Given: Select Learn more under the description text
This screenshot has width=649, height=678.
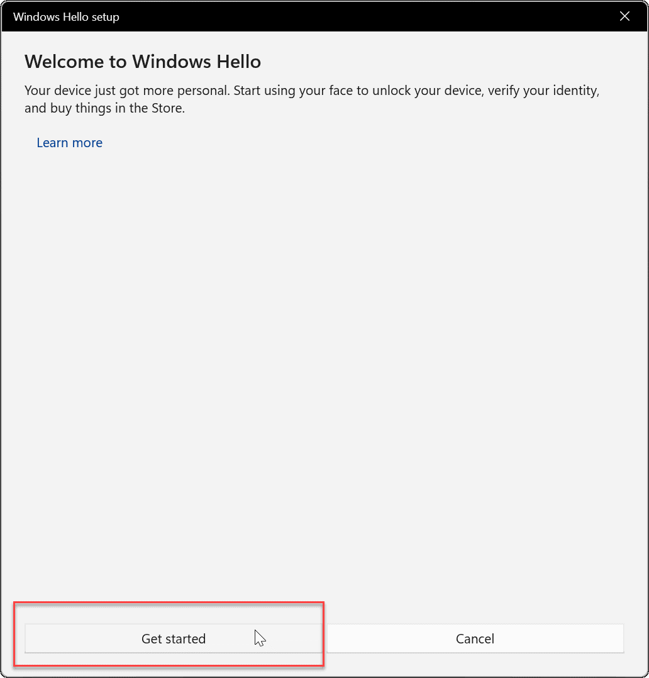Looking at the screenshot, I should tap(69, 143).
